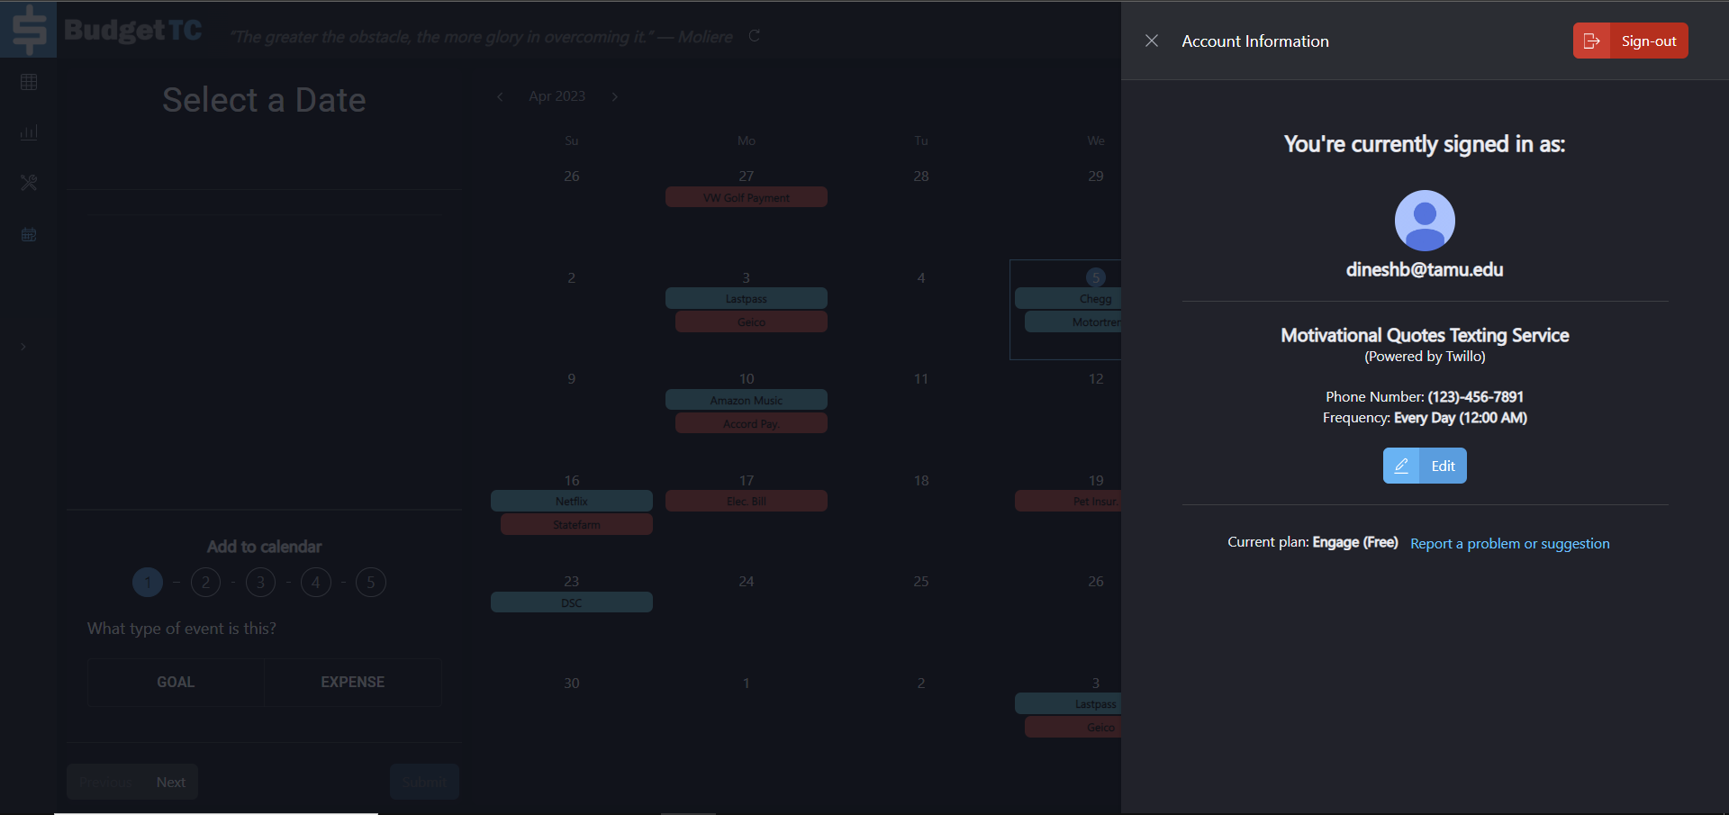Select GOAL event type
1729x815 pixels.
coord(176,682)
